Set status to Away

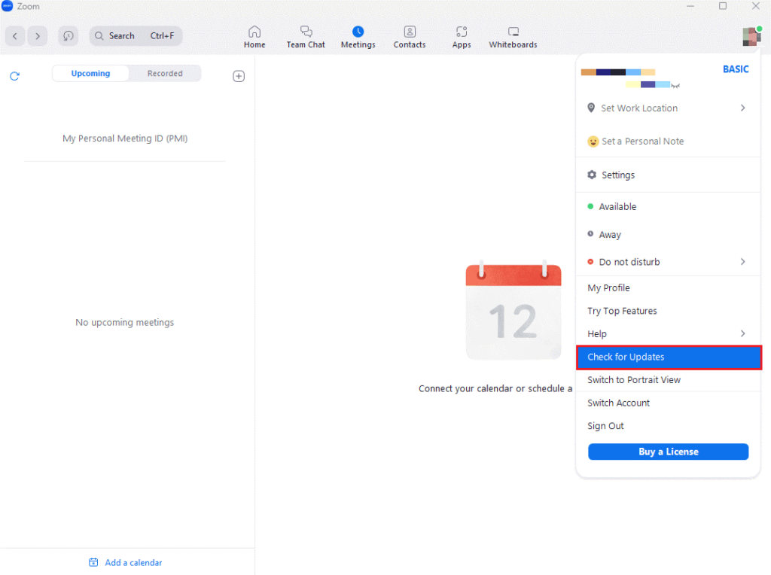pyautogui.click(x=610, y=235)
